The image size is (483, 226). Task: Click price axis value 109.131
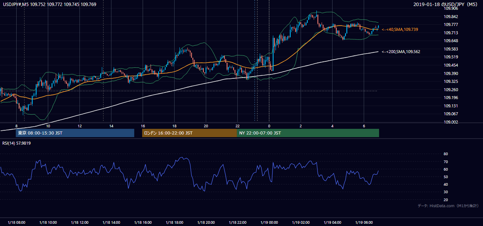pyautogui.click(x=451, y=106)
